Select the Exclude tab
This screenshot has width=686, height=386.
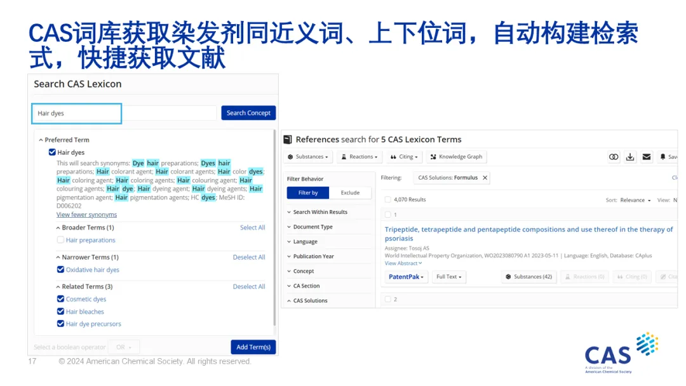350,193
